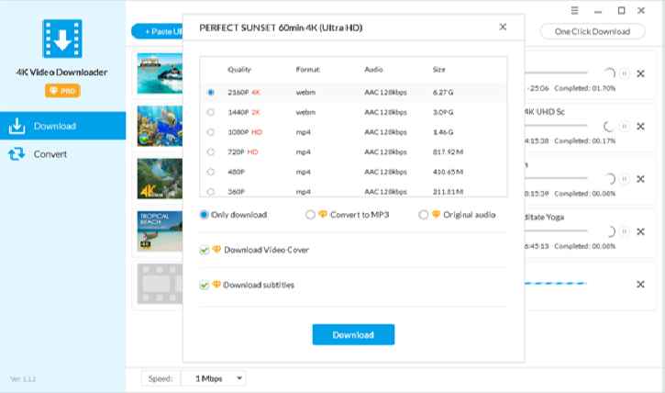Open the Download tab in sidebar
Screen dimensions: 665x393
click(x=55, y=126)
